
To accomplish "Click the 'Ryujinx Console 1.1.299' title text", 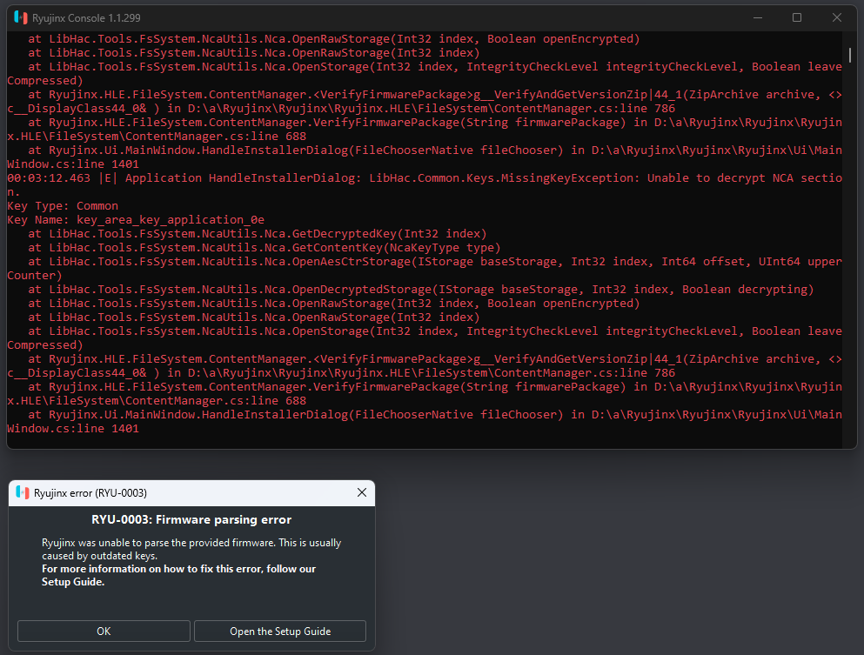I will coord(86,18).
